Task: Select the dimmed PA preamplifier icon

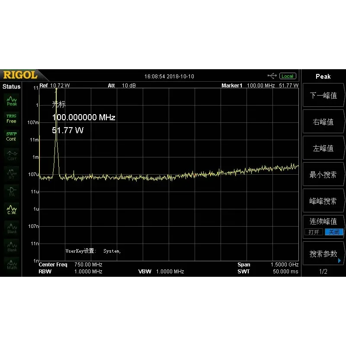Action: [x=12, y=192]
